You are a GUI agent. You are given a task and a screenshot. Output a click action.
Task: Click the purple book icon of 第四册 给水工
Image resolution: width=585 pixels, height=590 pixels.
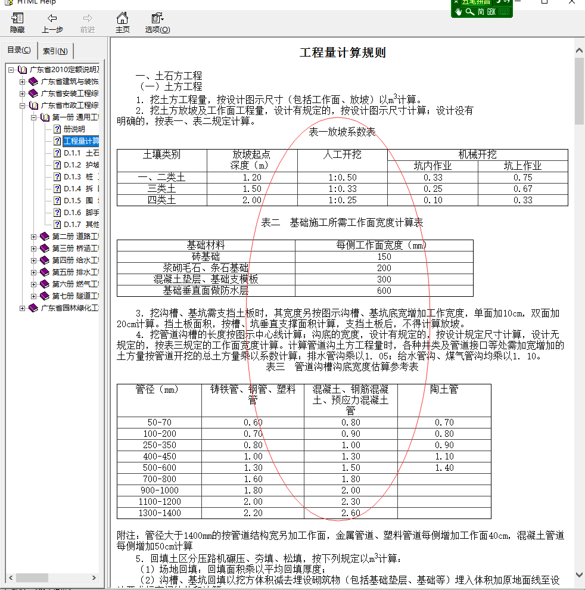pyautogui.click(x=45, y=260)
